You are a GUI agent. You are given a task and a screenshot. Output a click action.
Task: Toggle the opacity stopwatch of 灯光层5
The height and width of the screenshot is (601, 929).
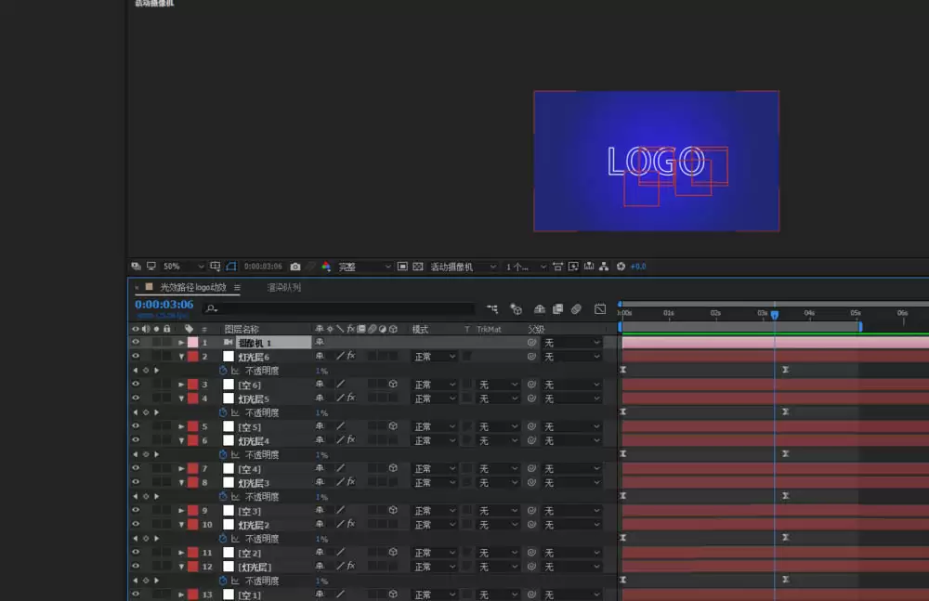point(223,412)
